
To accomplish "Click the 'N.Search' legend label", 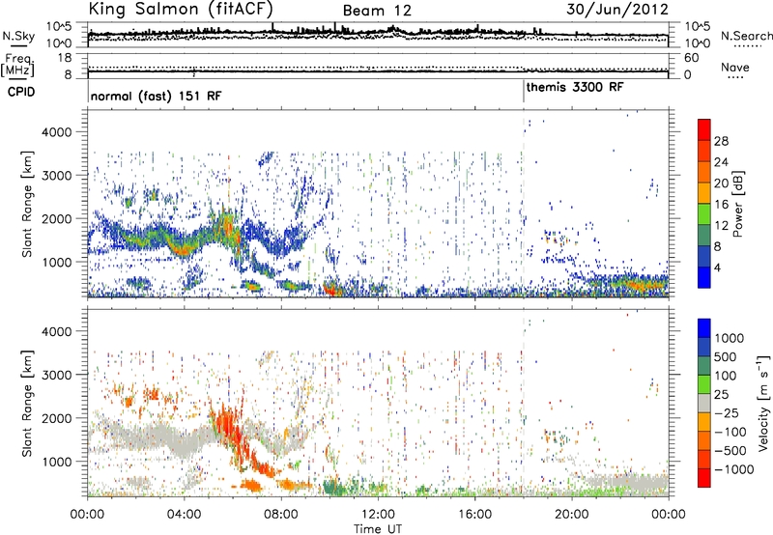I will (x=746, y=36).
